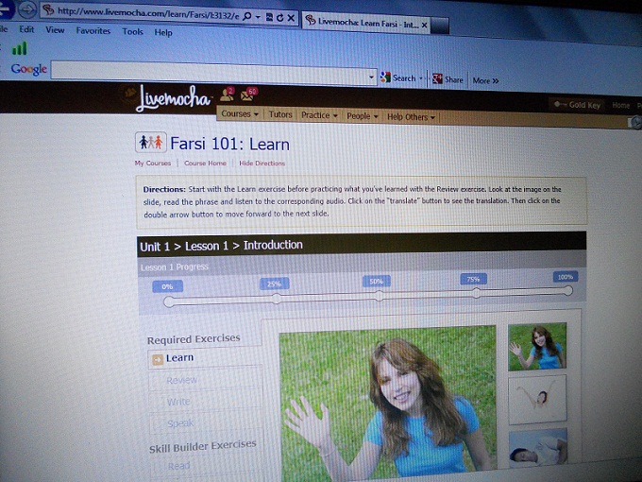Expand the Practice dropdown menu
Viewport: 642px width, 482px height.
click(319, 115)
